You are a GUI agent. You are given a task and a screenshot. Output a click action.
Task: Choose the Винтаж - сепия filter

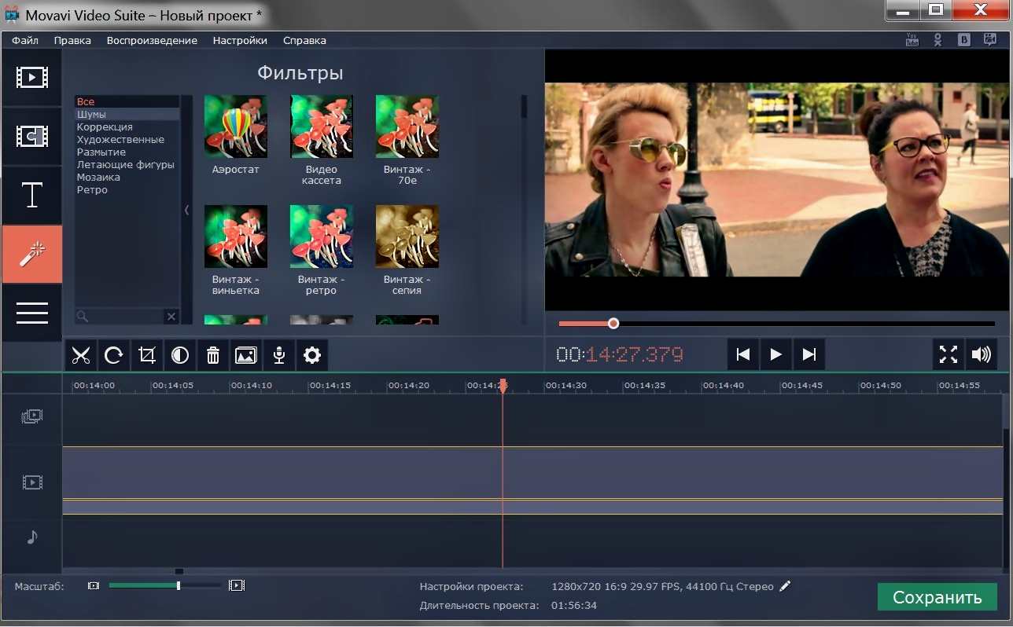407,236
